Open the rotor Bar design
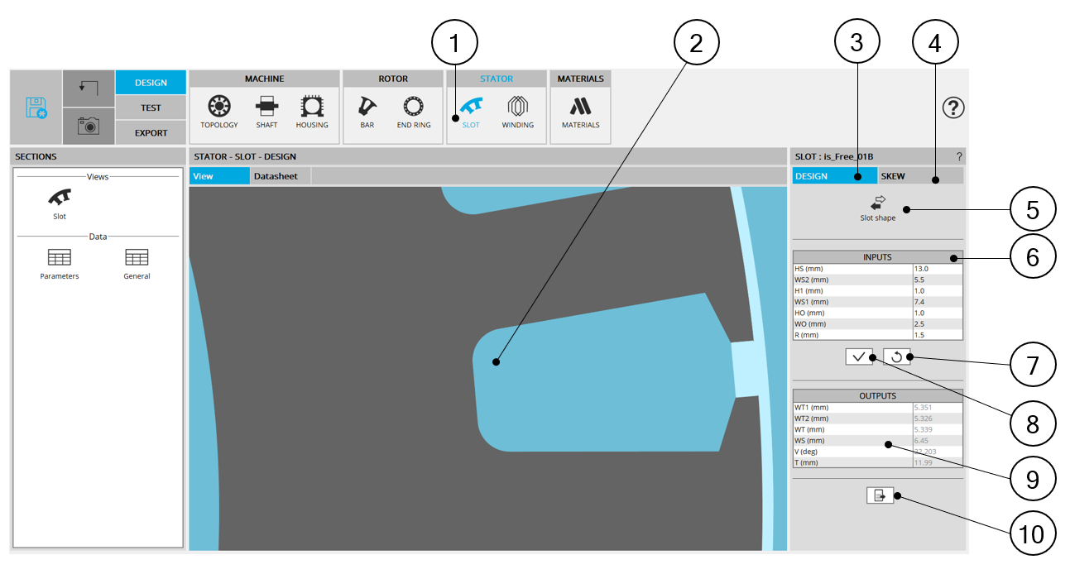 [x=367, y=111]
